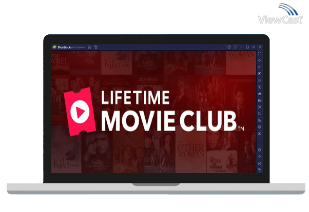The height and width of the screenshot is (212, 309).
Task: Toggle BlueStacks full screen mode
Action: [260, 54]
